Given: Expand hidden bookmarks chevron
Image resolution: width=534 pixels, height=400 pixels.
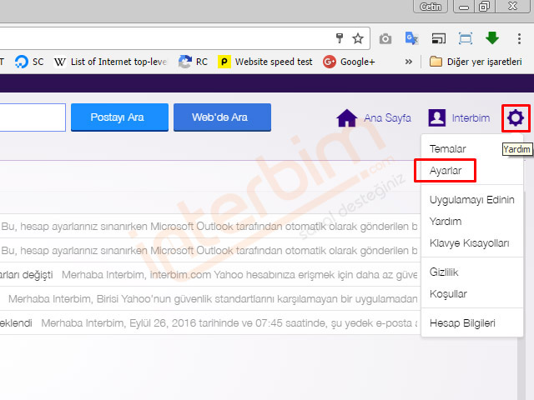Looking at the screenshot, I should [409, 62].
